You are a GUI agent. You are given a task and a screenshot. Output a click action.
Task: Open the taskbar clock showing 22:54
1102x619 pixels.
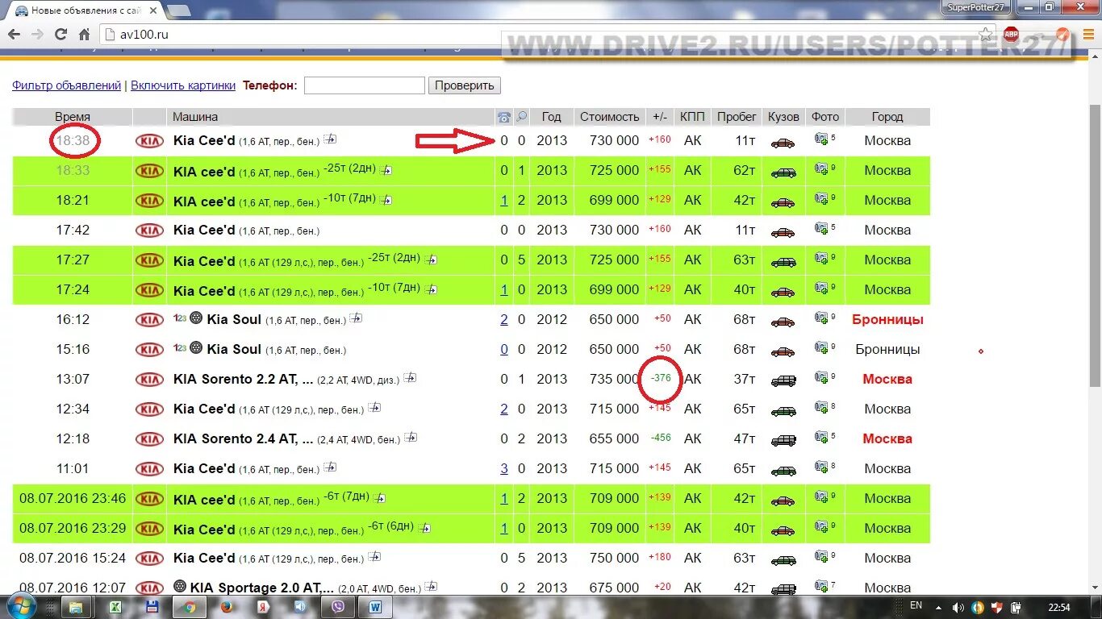pos(1058,608)
